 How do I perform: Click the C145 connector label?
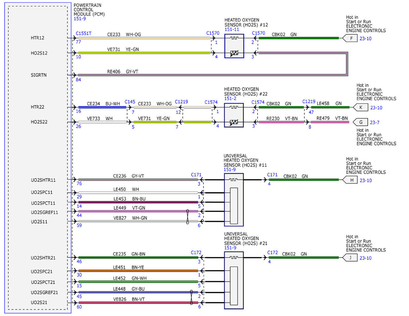click(130, 102)
